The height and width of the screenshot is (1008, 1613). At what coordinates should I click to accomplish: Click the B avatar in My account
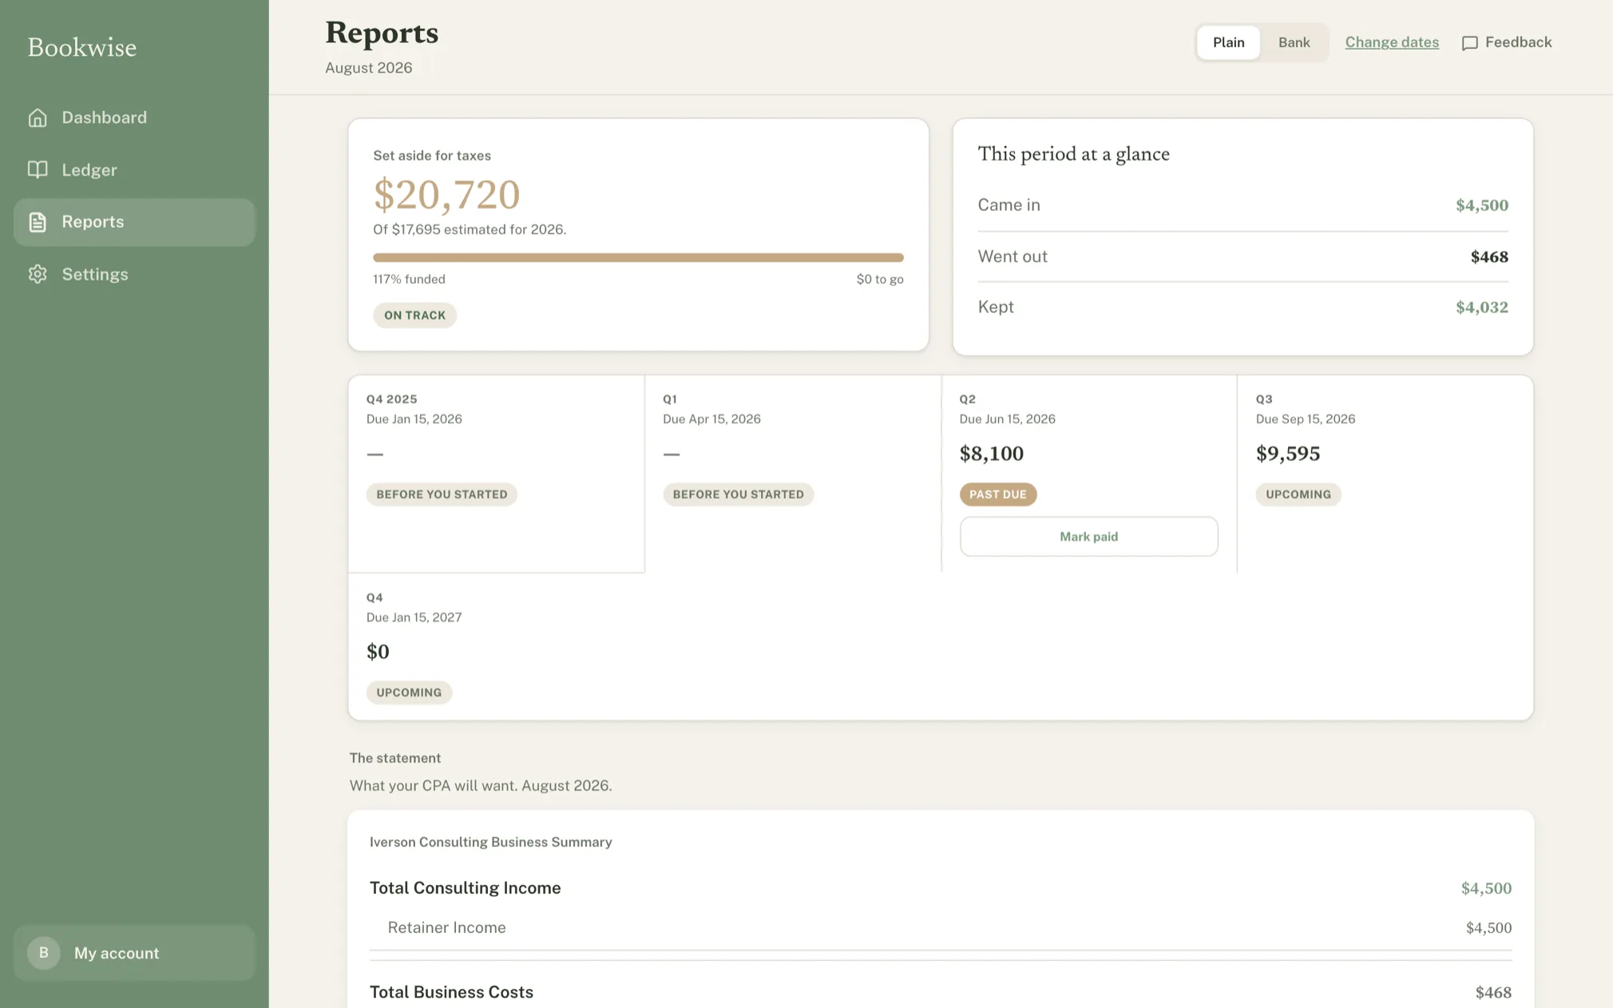pyautogui.click(x=44, y=953)
